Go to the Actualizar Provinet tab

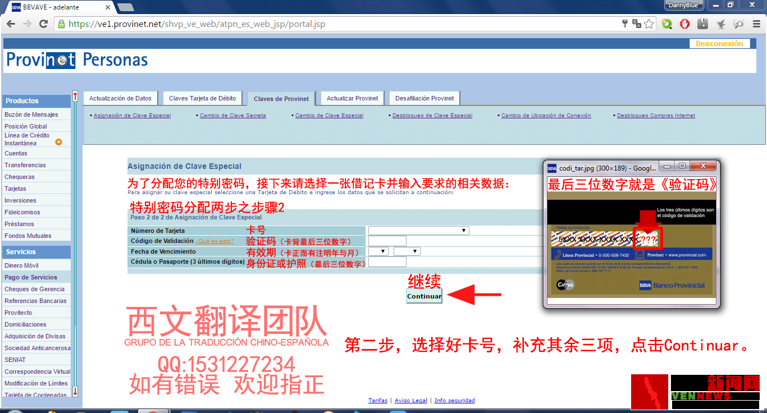pos(353,98)
